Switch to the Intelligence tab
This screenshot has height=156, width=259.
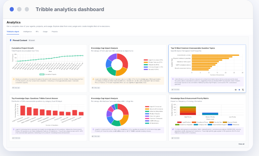(27, 32)
